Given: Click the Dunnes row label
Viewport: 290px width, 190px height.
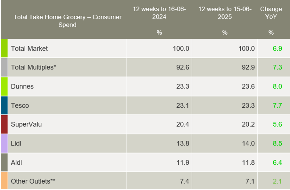Looking at the screenshot, I should [x=22, y=86].
